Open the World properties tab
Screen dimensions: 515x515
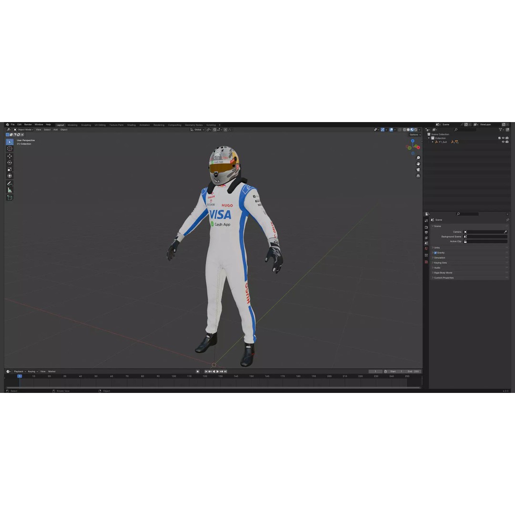[x=426, y=248]
